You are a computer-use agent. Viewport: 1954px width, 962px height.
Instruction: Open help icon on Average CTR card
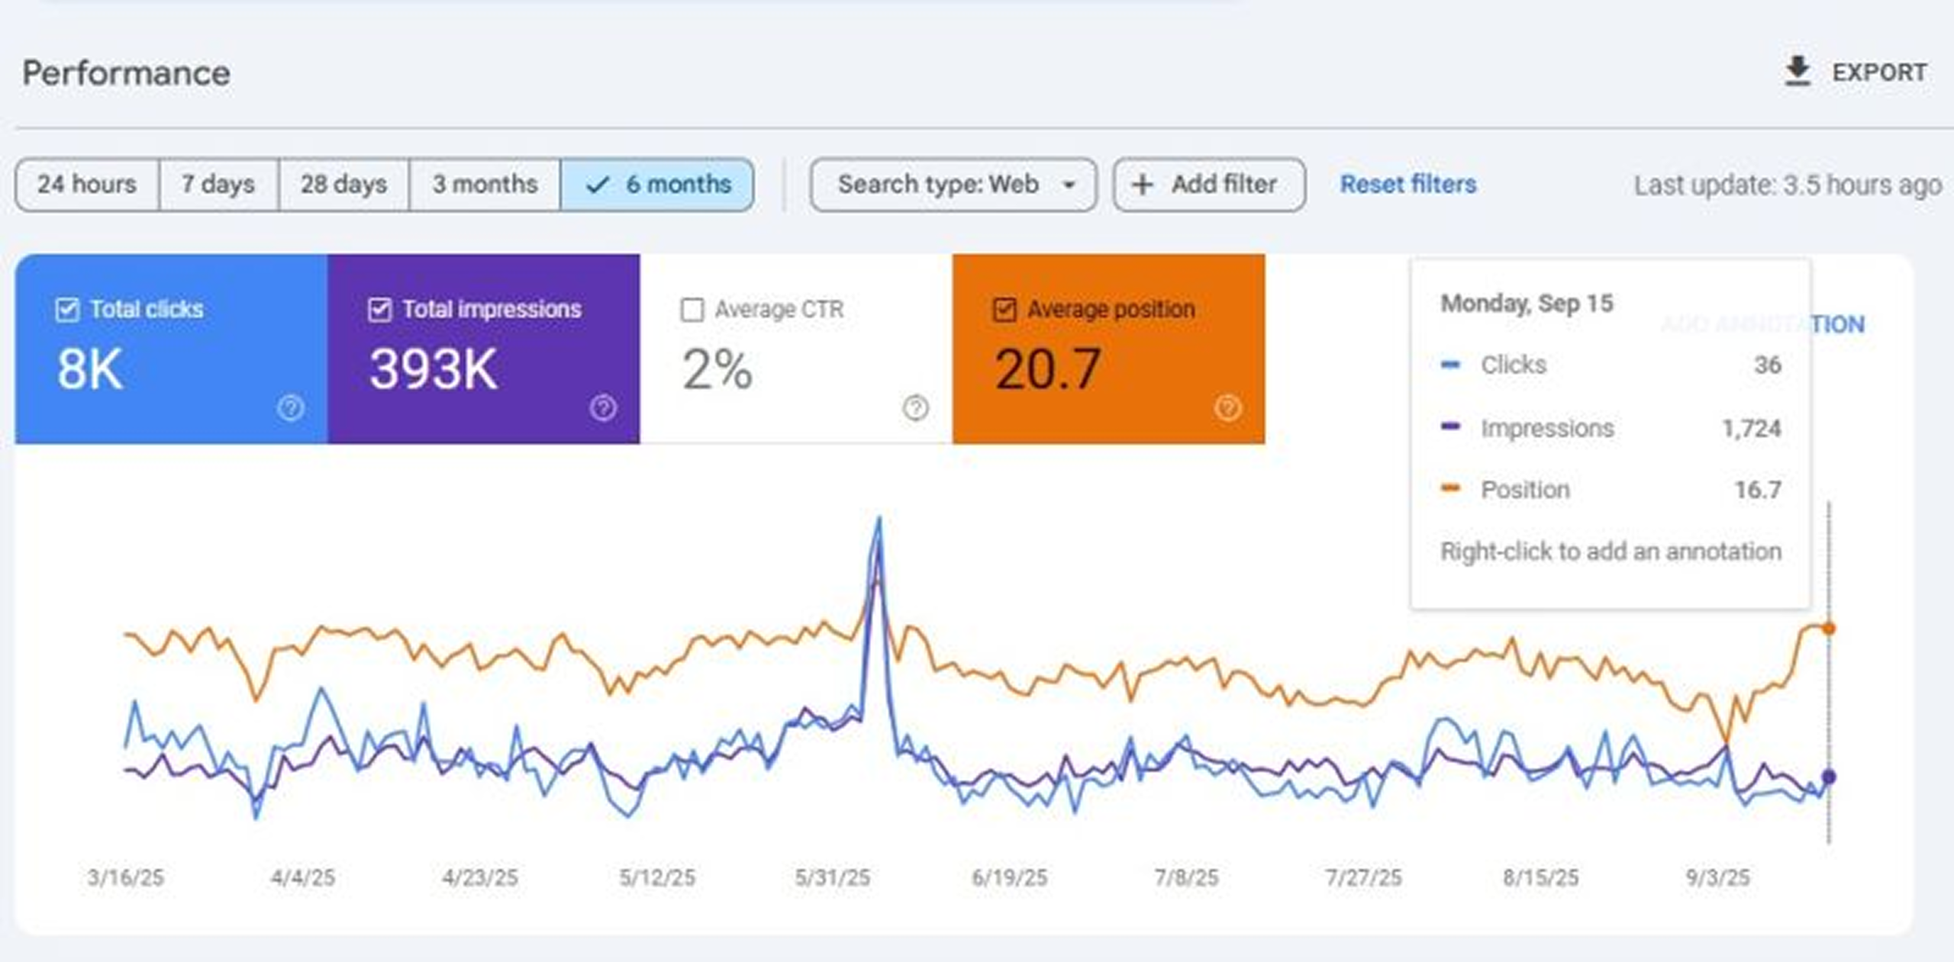click(915, 407)
